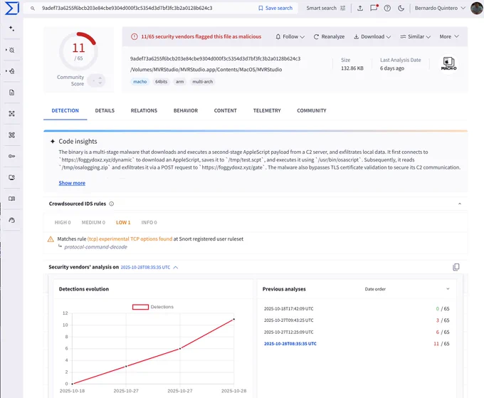Click the multi-arch tag
Image resolution: width=484 pixels, height=398 pixels.
[202, 82]
